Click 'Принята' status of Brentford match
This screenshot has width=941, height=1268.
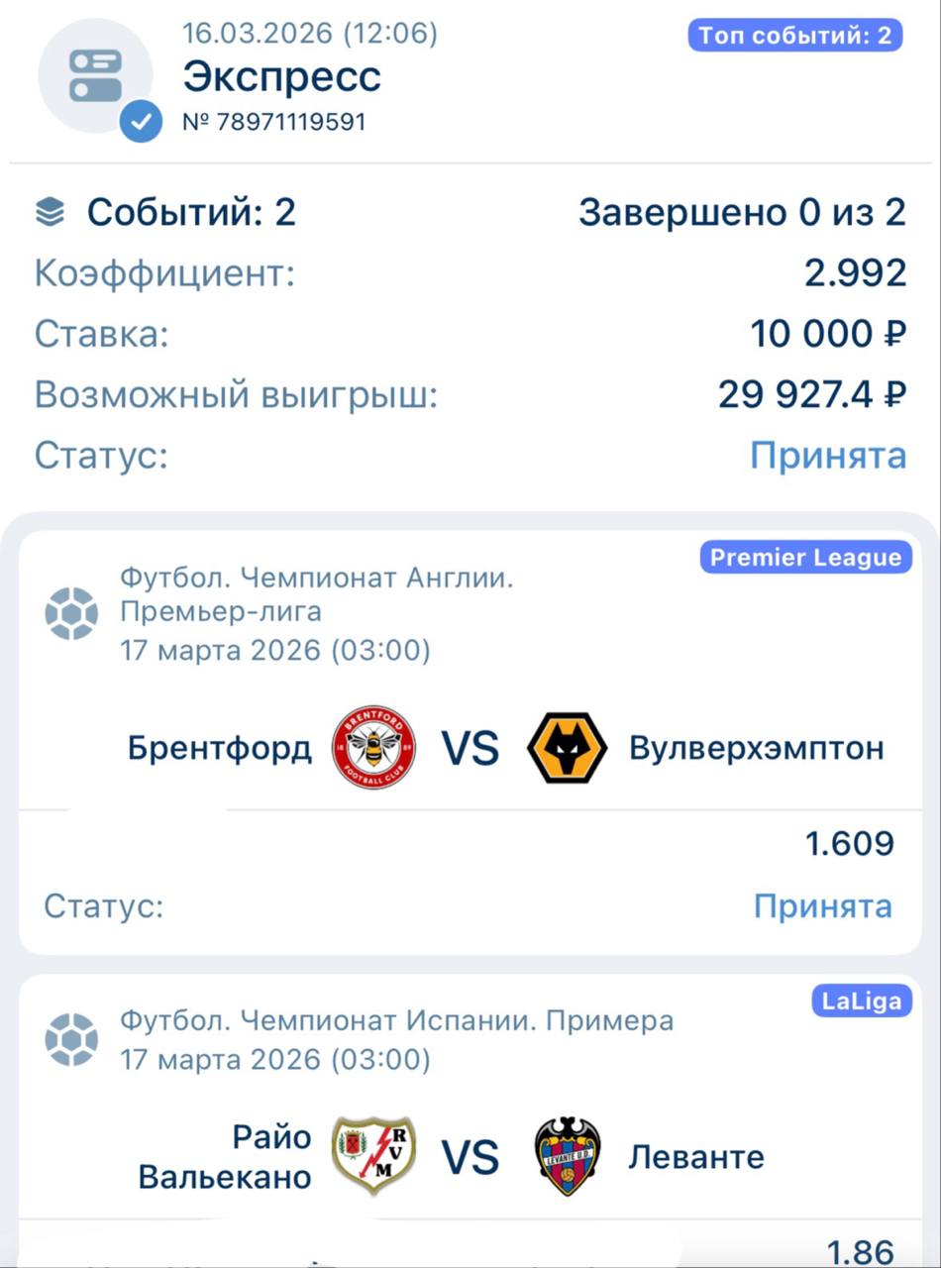click(x=822, y=906)
